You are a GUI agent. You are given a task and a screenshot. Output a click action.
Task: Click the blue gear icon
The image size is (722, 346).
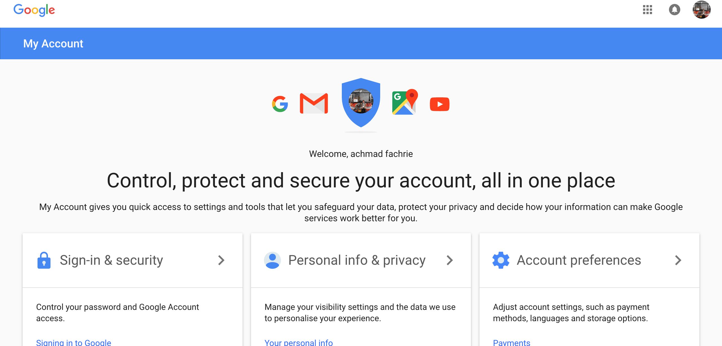pos(501,260)
